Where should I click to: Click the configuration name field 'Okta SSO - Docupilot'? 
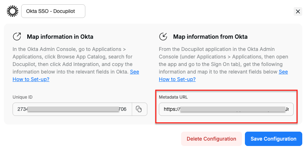click(x=53, y=11)
